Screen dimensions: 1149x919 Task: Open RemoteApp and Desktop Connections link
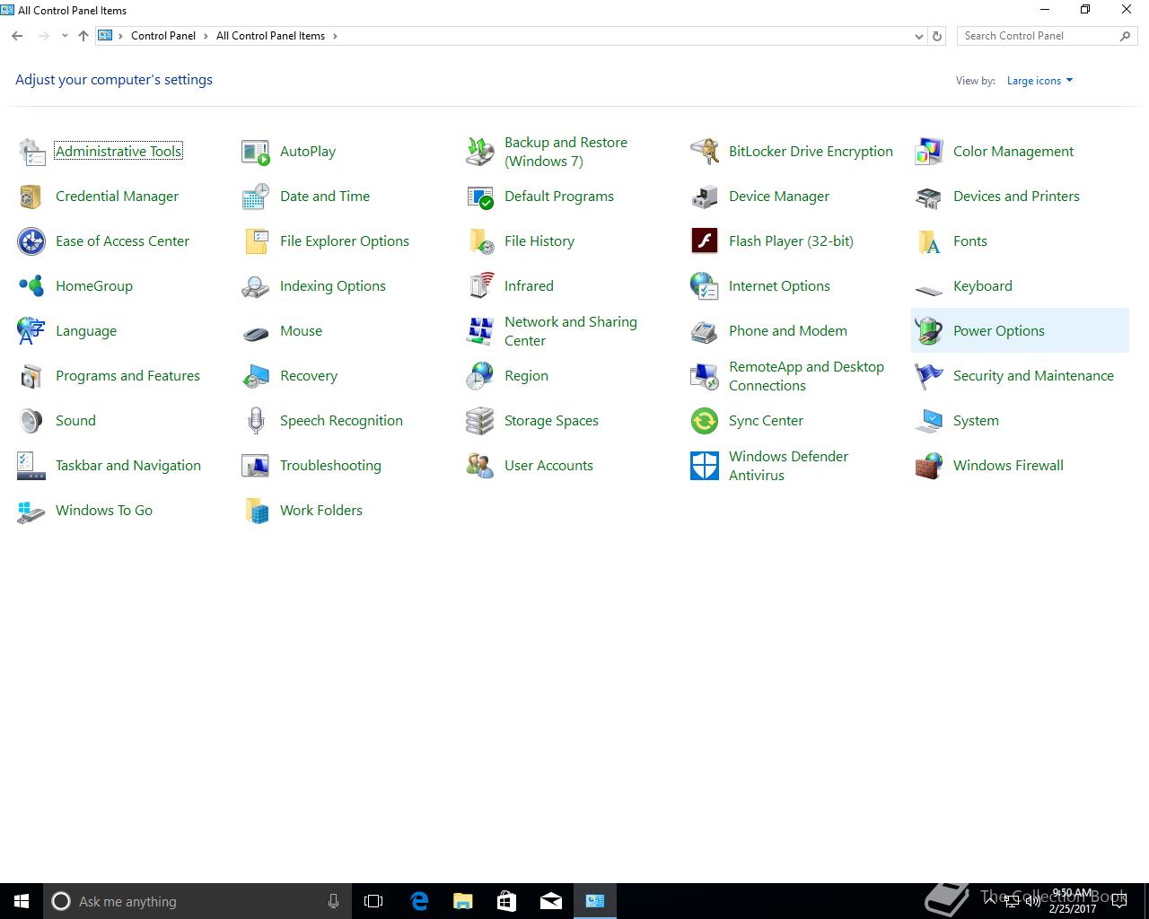[806, 376]
